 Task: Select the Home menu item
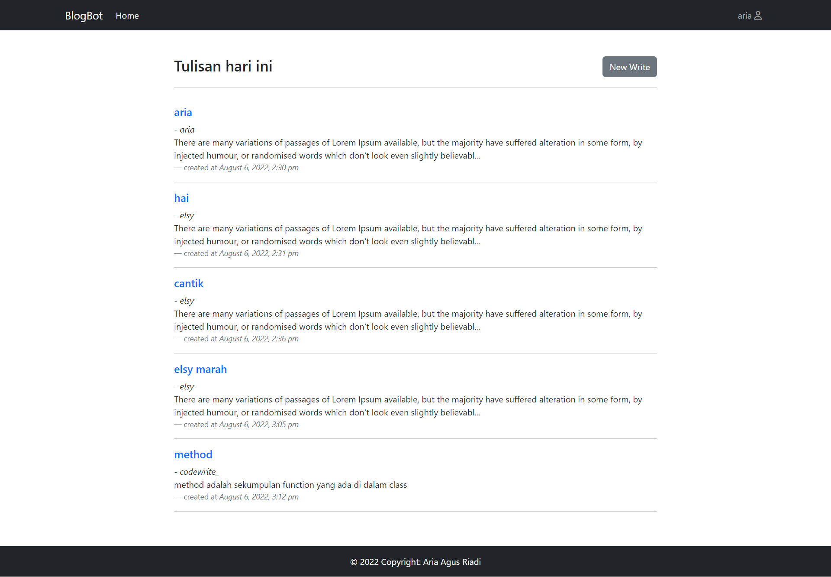[x=127, y=16]
